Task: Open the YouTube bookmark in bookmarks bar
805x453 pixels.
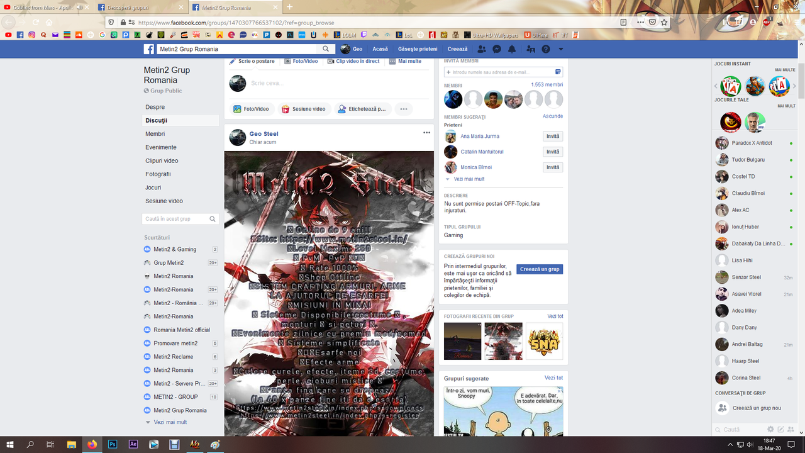Action: (x=8, y=35)
